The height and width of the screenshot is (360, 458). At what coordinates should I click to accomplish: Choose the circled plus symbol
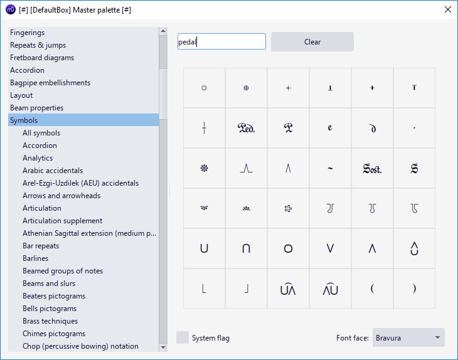(246, 88)
